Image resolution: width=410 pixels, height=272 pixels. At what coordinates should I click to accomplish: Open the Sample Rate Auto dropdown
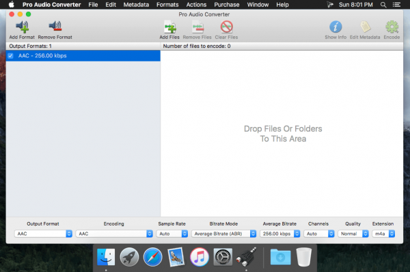point(172,234)
